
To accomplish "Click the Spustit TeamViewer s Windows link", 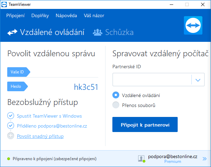I will pos(49,116).
